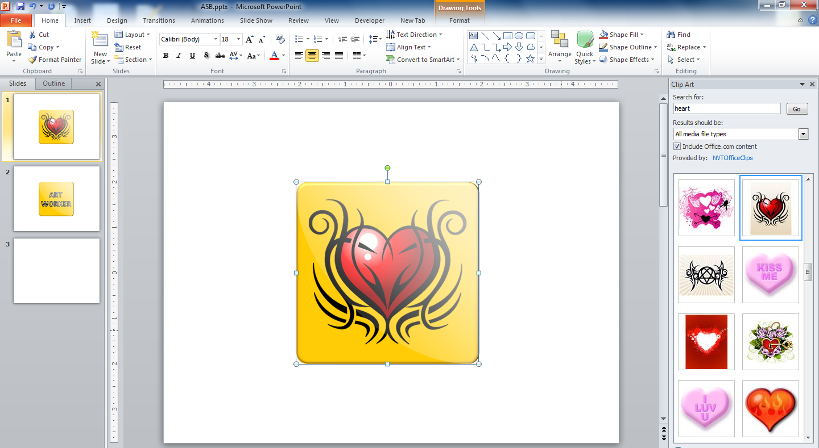Image resolution: width=819 pixels, height=448 pixels.
Task: Click the Paste clipboard icon
Action: point(14,41)
